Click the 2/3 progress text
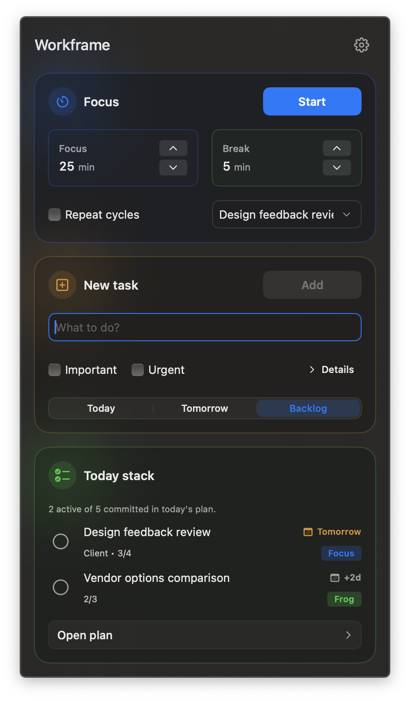This screenshot has height=701, width=410. click(x=91, y=599)
